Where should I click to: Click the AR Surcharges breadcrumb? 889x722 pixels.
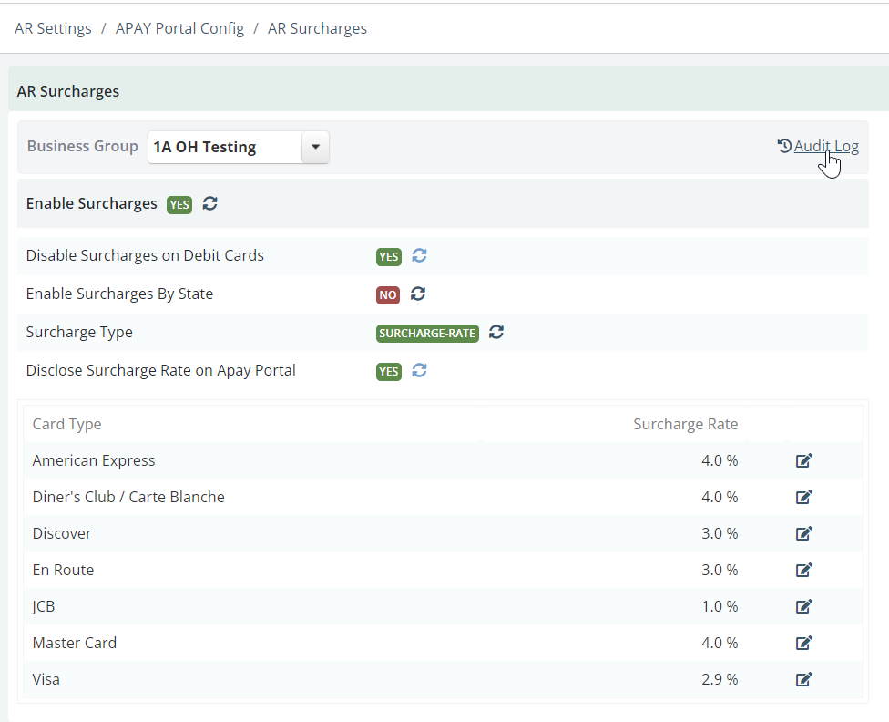(318, 28)
